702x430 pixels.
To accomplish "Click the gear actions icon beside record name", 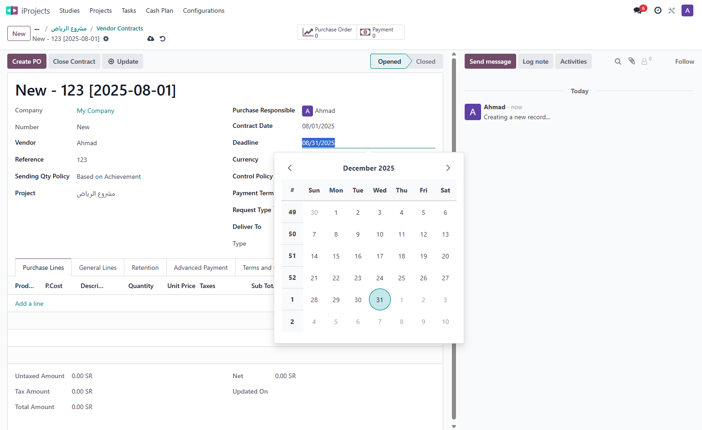I will click(106, 39).
